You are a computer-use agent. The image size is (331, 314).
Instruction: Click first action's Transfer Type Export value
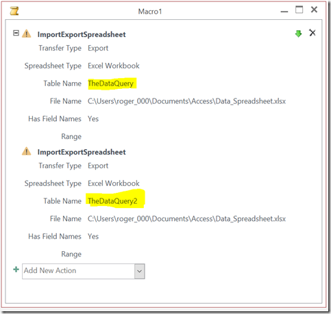98,49
